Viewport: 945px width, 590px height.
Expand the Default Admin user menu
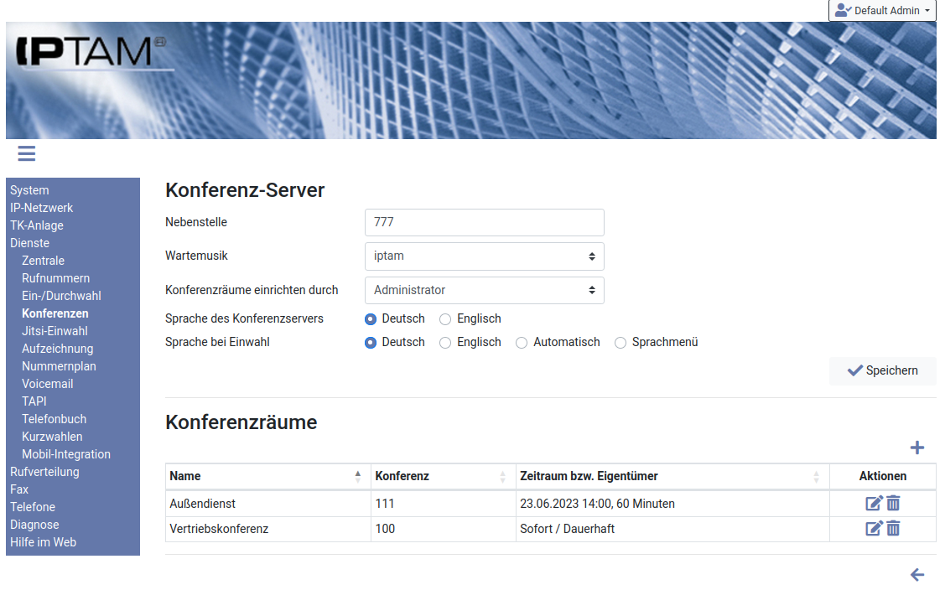(x=882, y=11)
